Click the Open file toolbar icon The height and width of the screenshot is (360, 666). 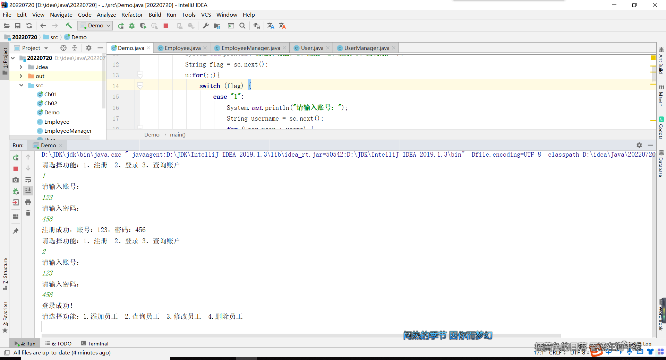pyautogui.click(x=7, y=26)
